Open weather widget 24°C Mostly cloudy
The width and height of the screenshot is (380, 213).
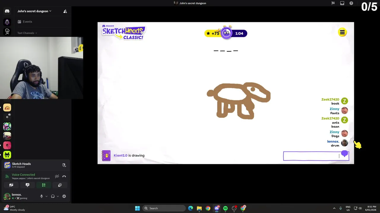pos(15,208)
